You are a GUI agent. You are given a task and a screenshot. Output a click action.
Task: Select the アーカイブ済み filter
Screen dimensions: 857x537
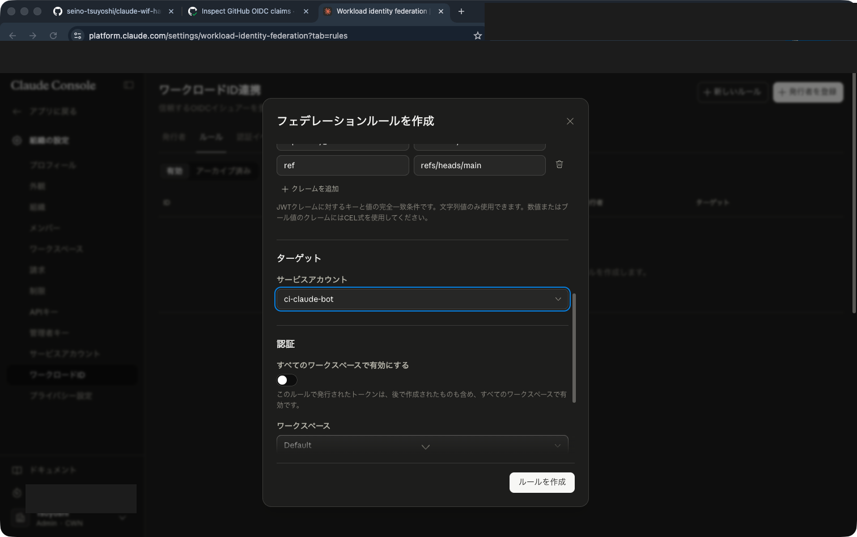point(223,171)
